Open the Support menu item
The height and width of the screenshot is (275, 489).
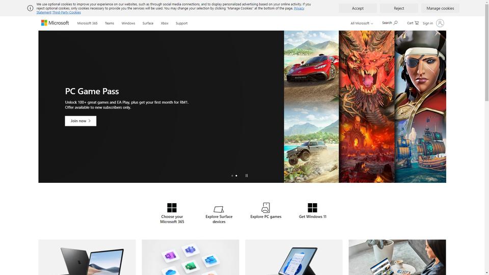click(181, 23)
